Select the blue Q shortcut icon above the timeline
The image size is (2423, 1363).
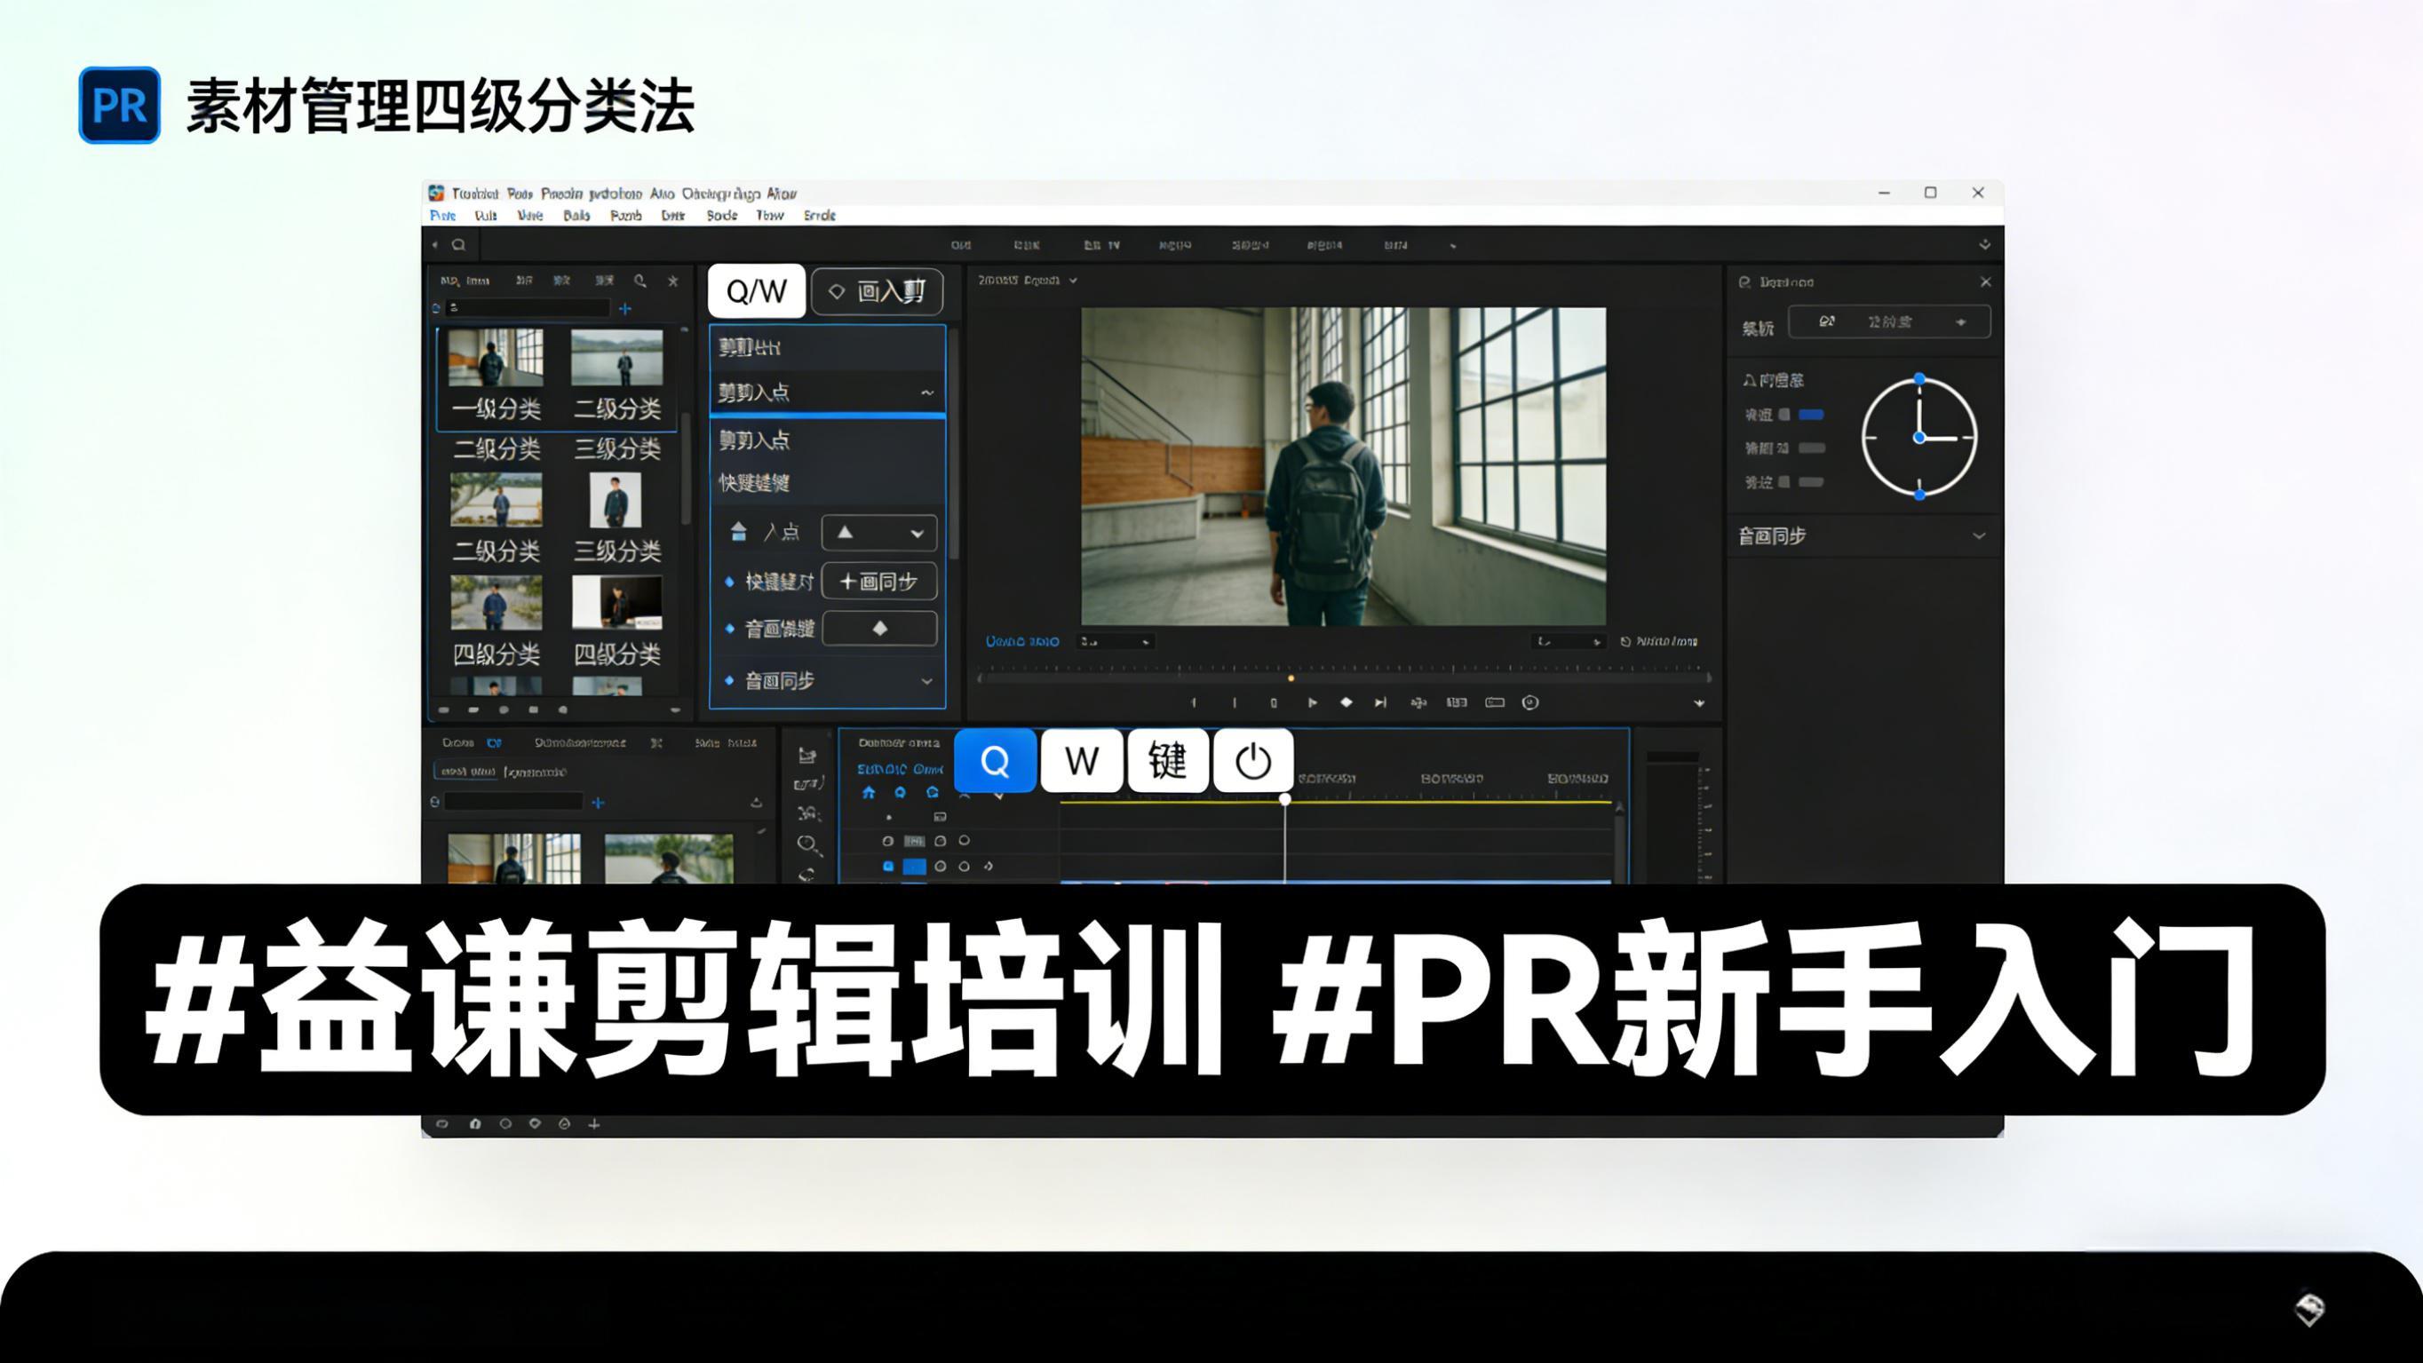995,760
